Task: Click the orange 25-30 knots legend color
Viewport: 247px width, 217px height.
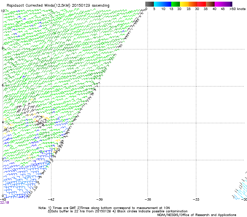Action: coord(193,4)
